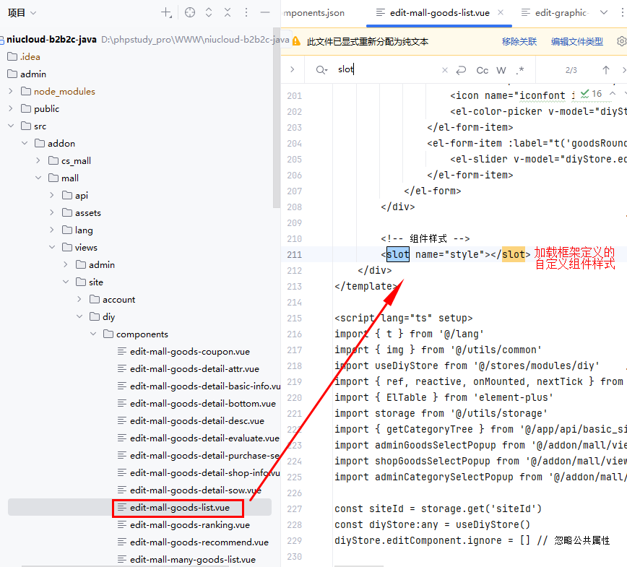This screenshot has height=567, width=627.
Task: Click the expand all icon in project panel
Action: coord(209,13)
